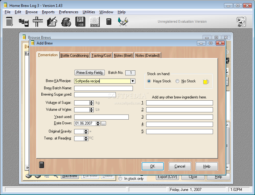The image size is (255, 195).
Task: Select the No Stock radio button
Action: pyautogui.click(x=177, y=81)
